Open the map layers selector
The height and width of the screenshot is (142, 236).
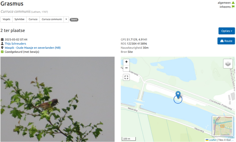click(228, 64)
